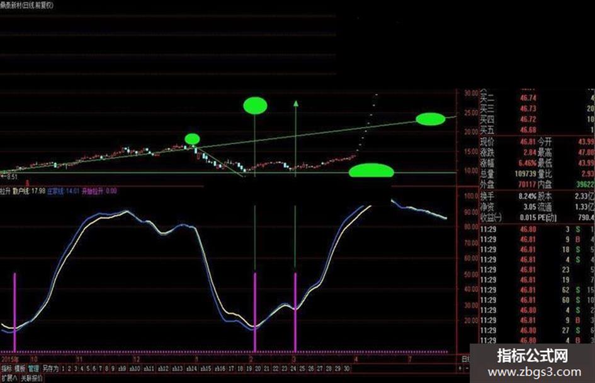Click the purple signal bar at month 3
This screenshot has height=383, width=595.
point(295,312)
